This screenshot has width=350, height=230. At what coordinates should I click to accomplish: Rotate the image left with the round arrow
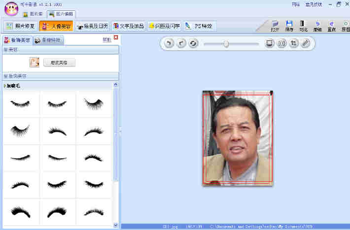pos(169,44)
